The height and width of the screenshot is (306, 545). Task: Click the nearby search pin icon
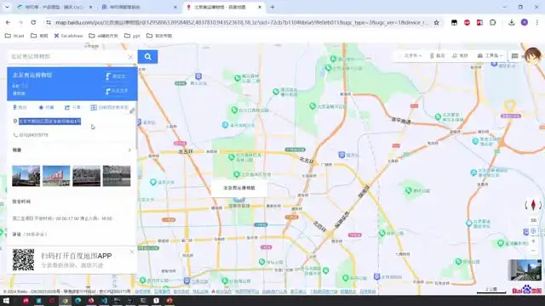click(x=15, y=107)
